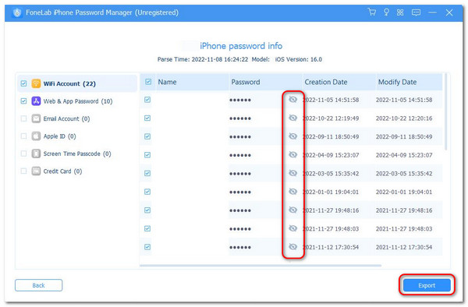The image size is (468, 307).
Task: Uncheck the row dated 2021-11-27 19:48:16
Action: pyautogui.click(x=147, y=210)
